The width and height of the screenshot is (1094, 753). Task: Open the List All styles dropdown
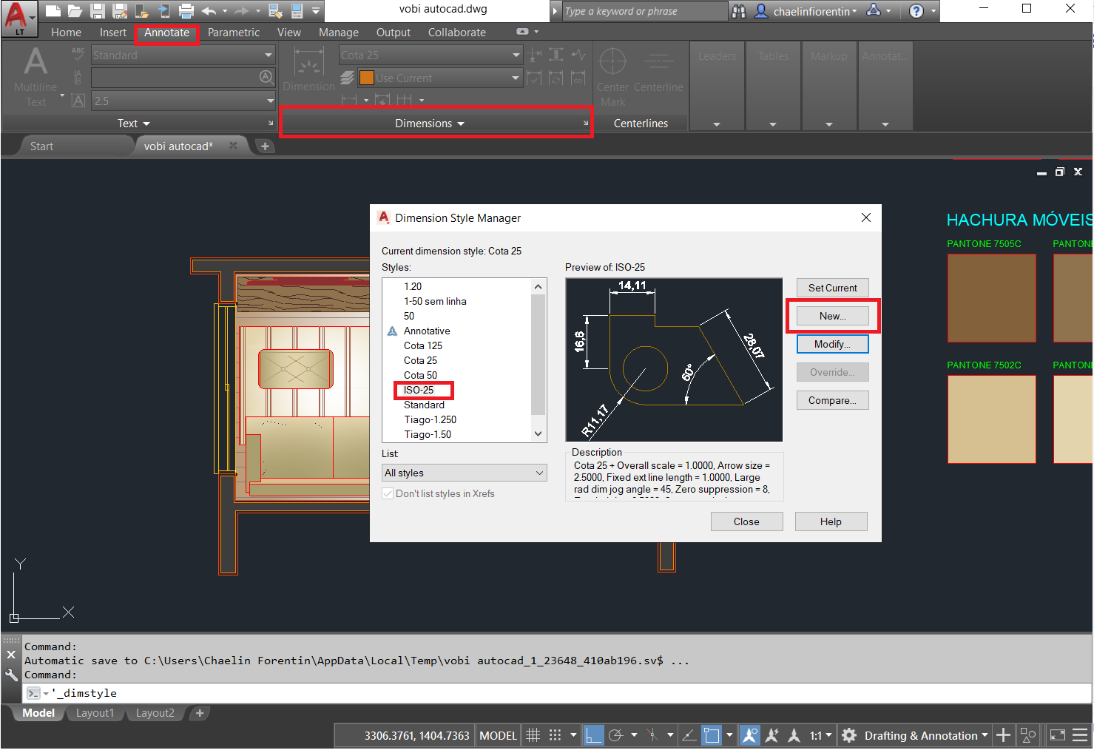[x=465, y=473]
